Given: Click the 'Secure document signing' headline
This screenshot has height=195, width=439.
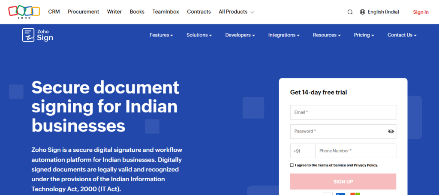Looking at the screenshot, I should pyautogui.click(x=105, y=106).
